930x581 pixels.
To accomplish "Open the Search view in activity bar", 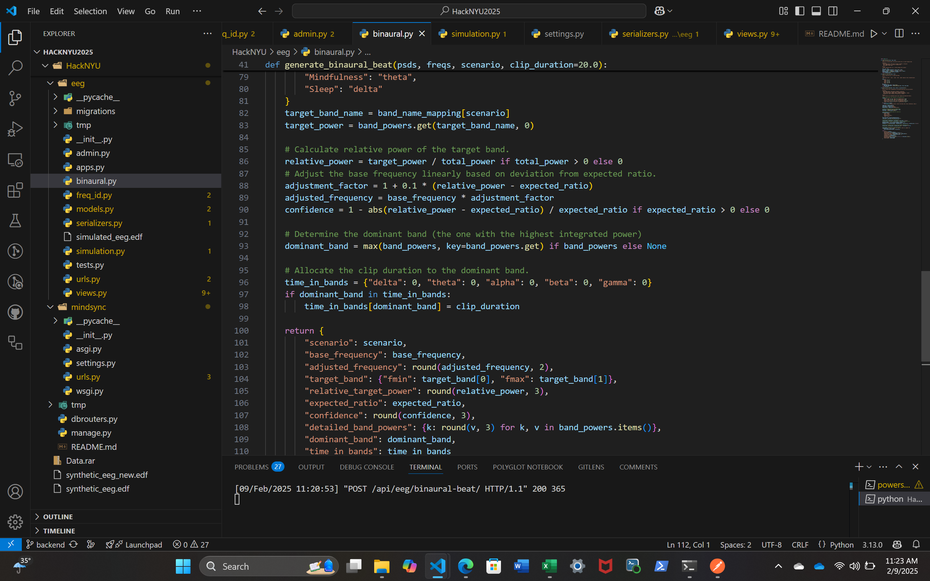I will tap(15, 68).
